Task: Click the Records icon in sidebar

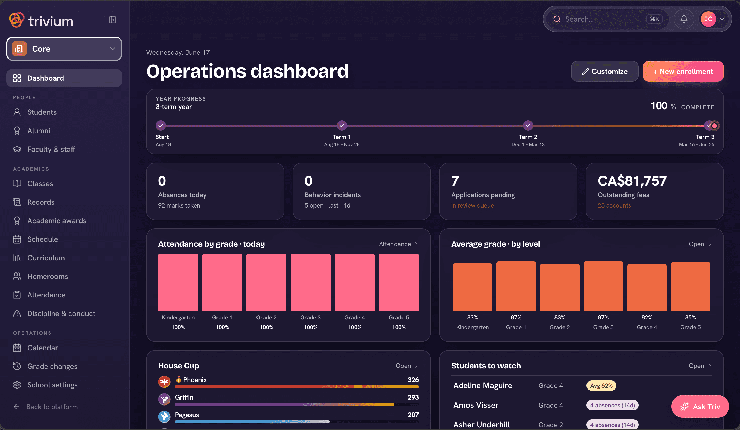Action: pos(17,202)
